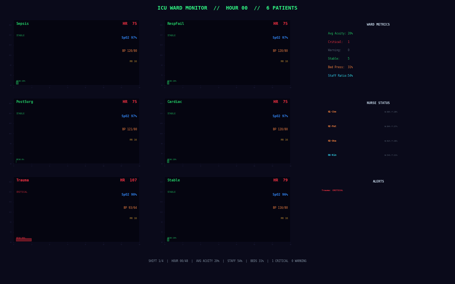The width and height of the screenshot is (455, 284).
Task: Click the RR 16 indicator on Sepsis card
Action: (133, 61)
